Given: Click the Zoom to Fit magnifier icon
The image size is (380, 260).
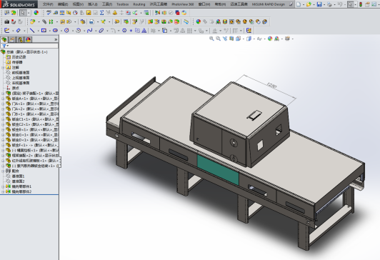Looking at the screenshot, I should pos(211,39).
